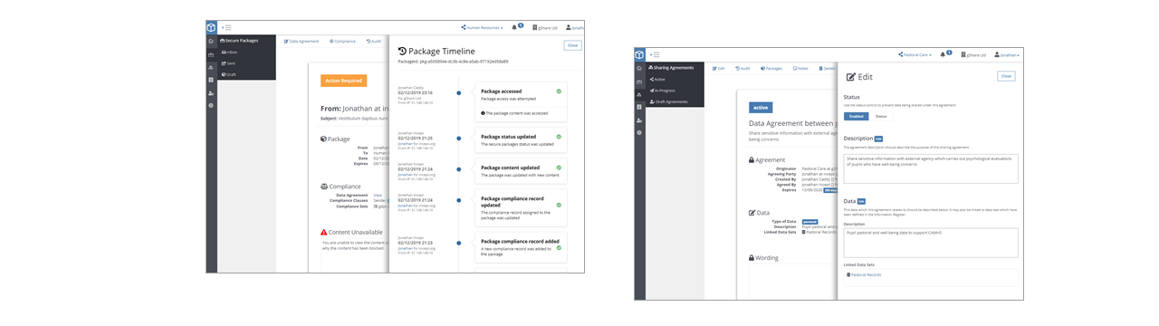
Task: Open notifications bell in Package Timeline window
Action: [x=514, y=28]
